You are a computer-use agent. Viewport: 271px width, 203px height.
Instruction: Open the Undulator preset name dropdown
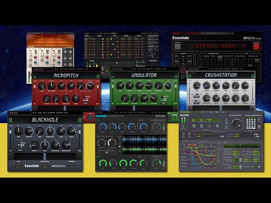point(122,69)
